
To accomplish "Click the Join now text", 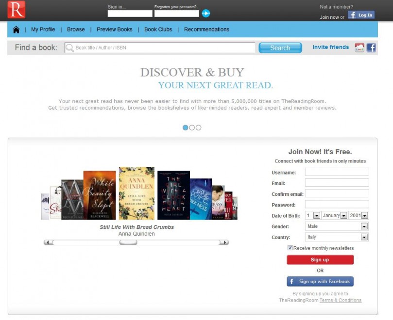I will pyautogui.click(x=329, y=17).
